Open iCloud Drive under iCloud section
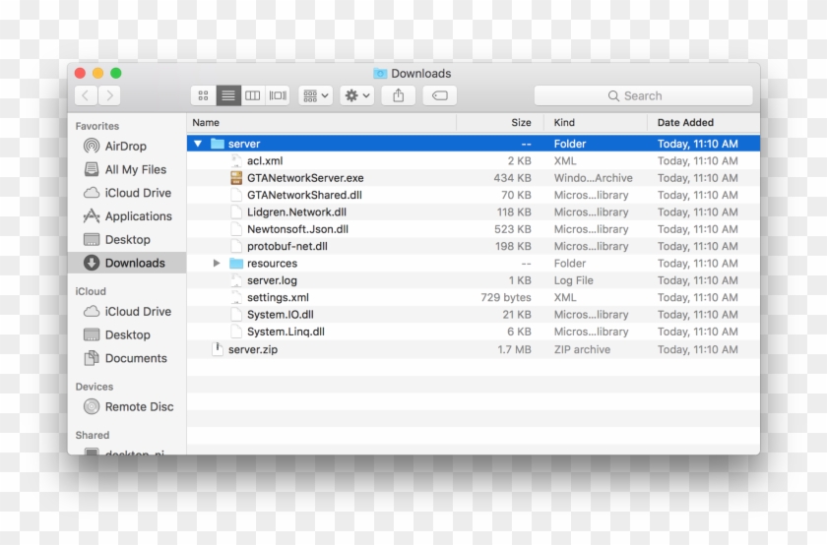Image resolution: width=827 pixels, height=545 pixels. [x=127, y=312]
